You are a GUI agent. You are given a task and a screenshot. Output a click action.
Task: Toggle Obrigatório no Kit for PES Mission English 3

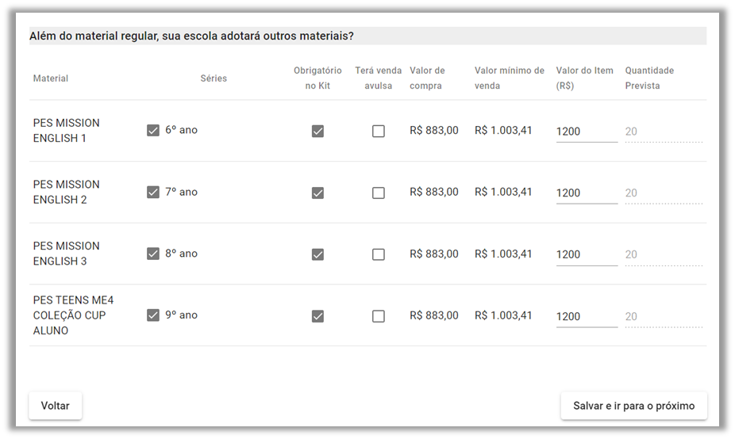point(317,254)
